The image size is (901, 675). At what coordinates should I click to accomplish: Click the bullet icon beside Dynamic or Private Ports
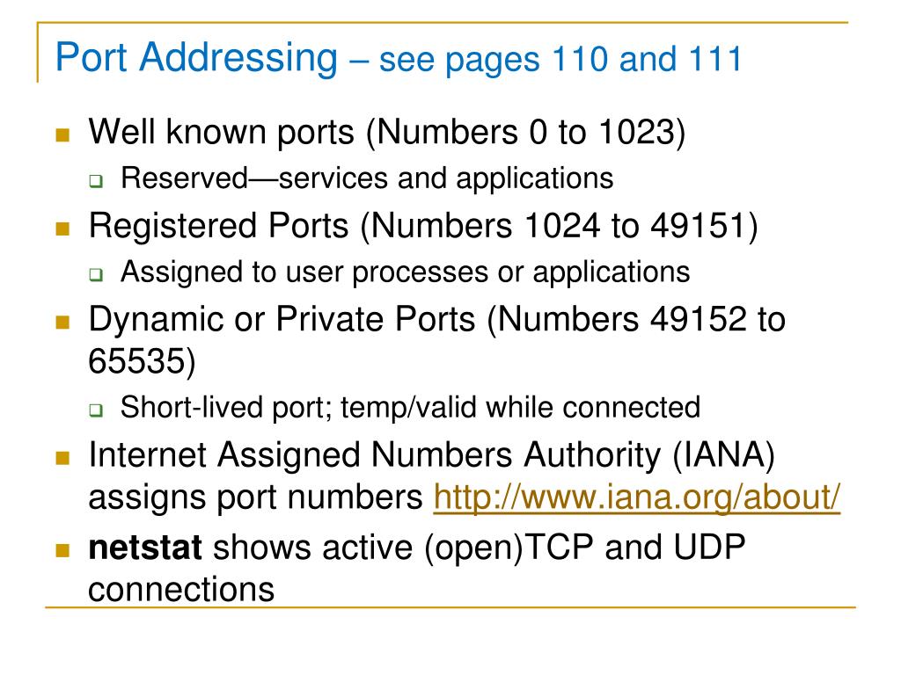click(x=62, y=322)
